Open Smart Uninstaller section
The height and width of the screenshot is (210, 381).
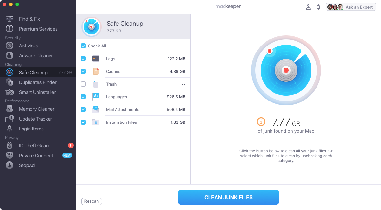(x=38, y=92)
